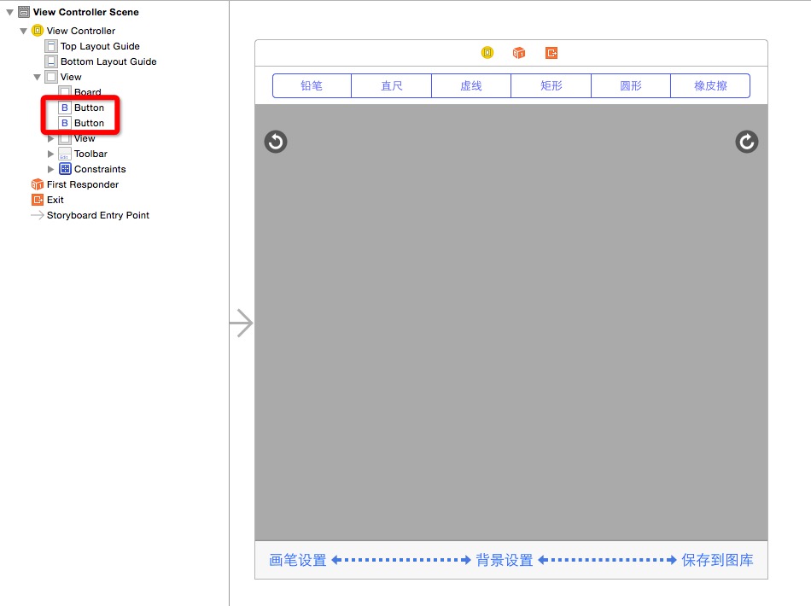Expand the Toolbar disclosure triangle
The width and height of the screenshot is (811, 606).
(x=50, y=154)
